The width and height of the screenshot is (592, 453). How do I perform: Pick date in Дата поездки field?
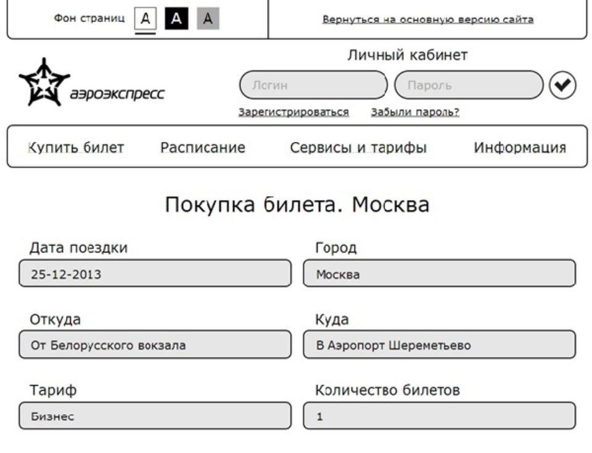[x=155, y=273]
